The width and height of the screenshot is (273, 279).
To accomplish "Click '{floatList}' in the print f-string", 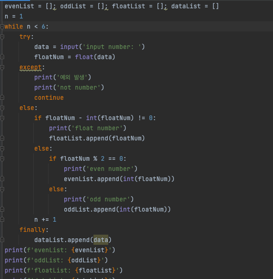I will click(95, 270).
